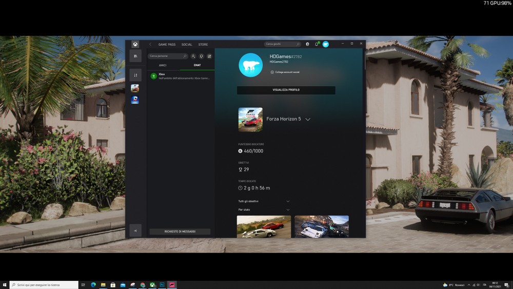This screenshot has width=513, height=289.
Task: Go back with the left arrow
Action: pos(150,44)
